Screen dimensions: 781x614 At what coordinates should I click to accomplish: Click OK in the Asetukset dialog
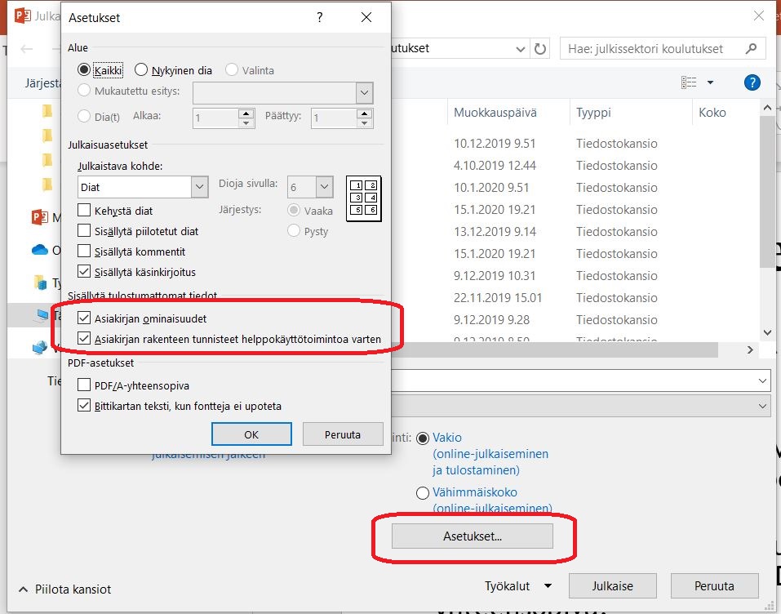pos(251,434)
